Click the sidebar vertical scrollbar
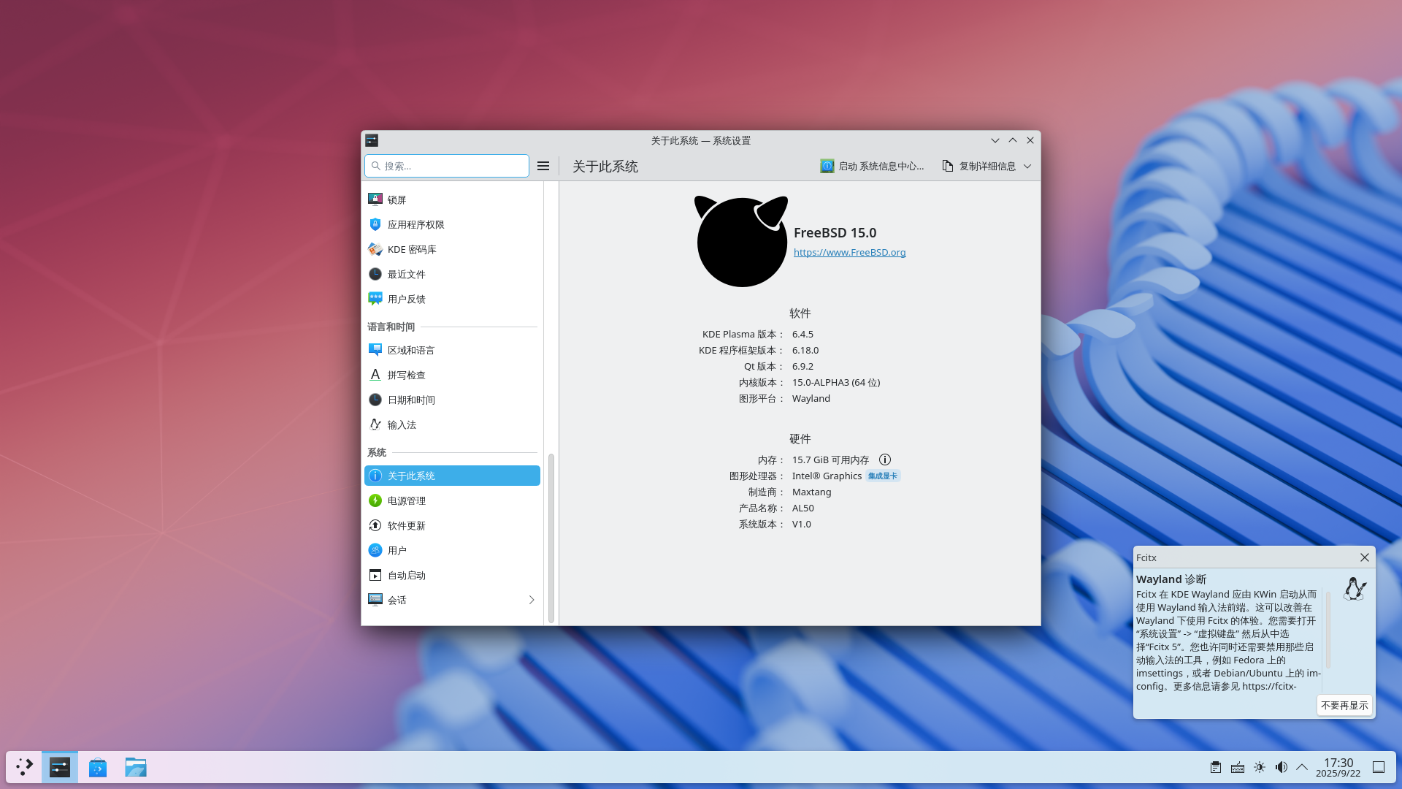 (551, 538)
